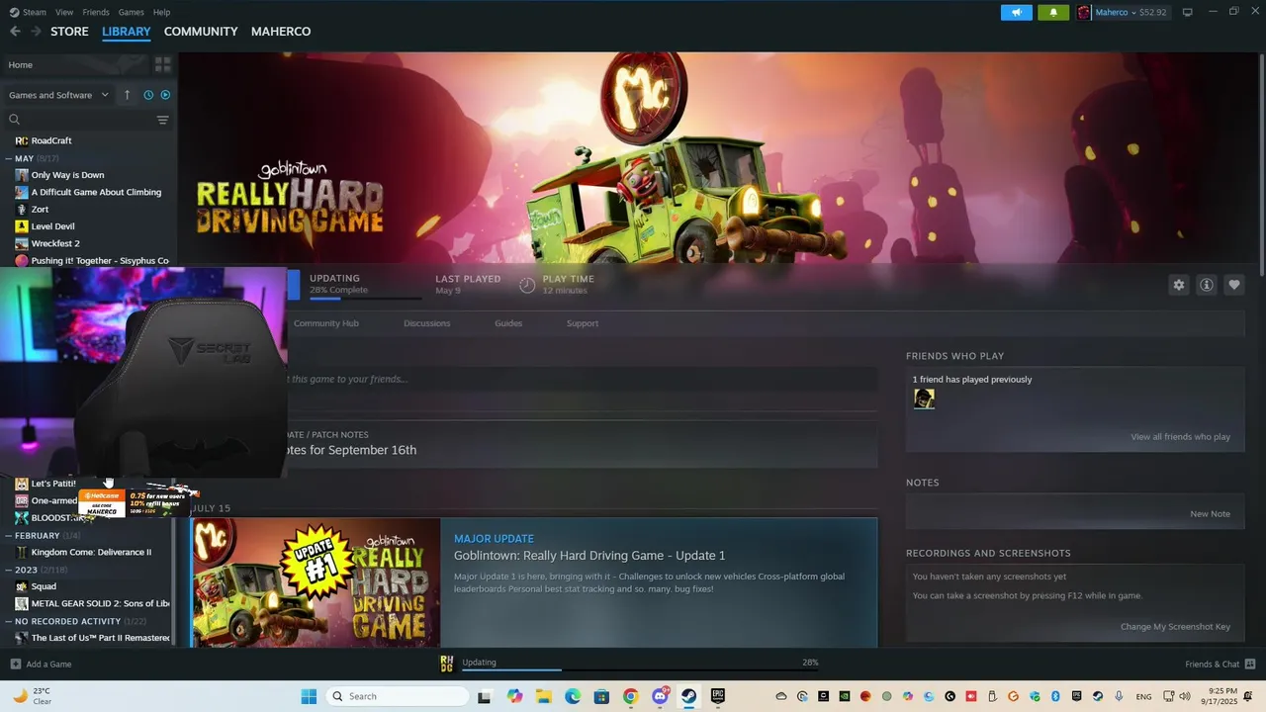Toggle the ready-to-play filter icon
Screen dimensions: 1266x712
(x=165, y=95)
